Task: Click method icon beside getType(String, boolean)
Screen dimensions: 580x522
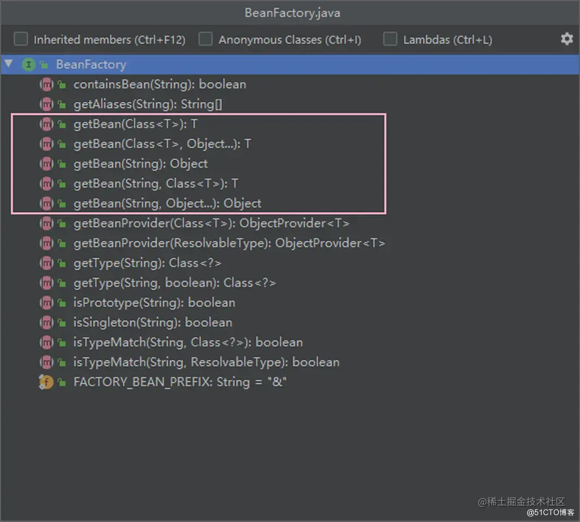Action: pyautogui.click(x=47, y=283)
